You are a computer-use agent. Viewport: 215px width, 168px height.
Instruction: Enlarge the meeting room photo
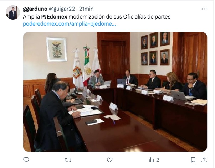tap(115, 92)
